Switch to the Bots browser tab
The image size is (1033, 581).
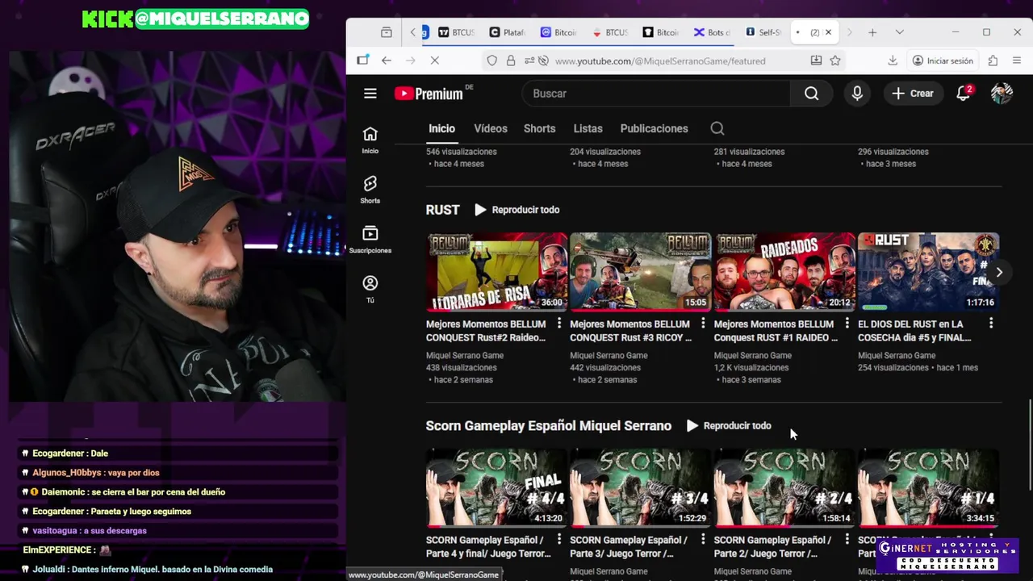click(712, 32)
